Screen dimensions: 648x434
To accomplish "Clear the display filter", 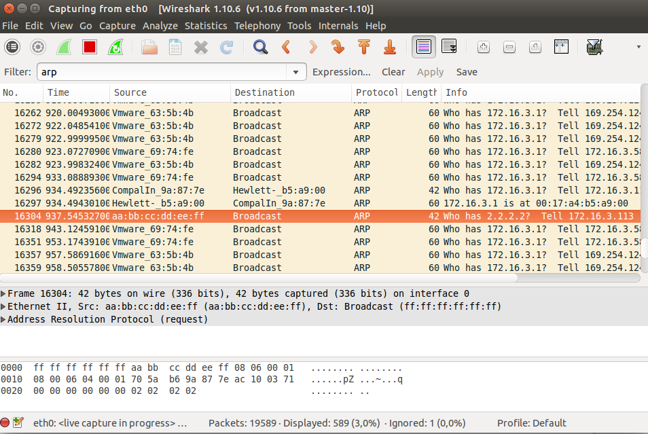I will [393, 72].
